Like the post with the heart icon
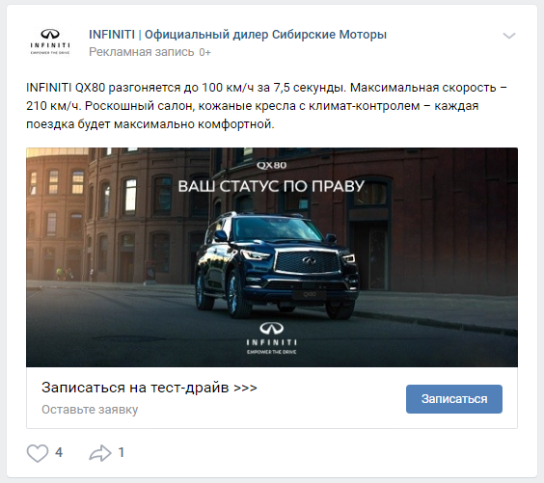 coord(38,453)
